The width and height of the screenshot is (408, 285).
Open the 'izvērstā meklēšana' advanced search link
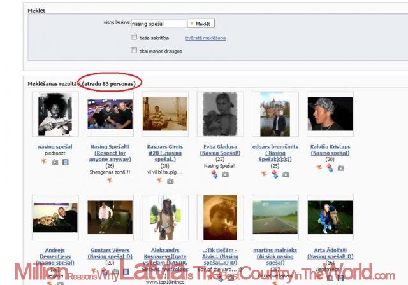[x=205, y=38]
